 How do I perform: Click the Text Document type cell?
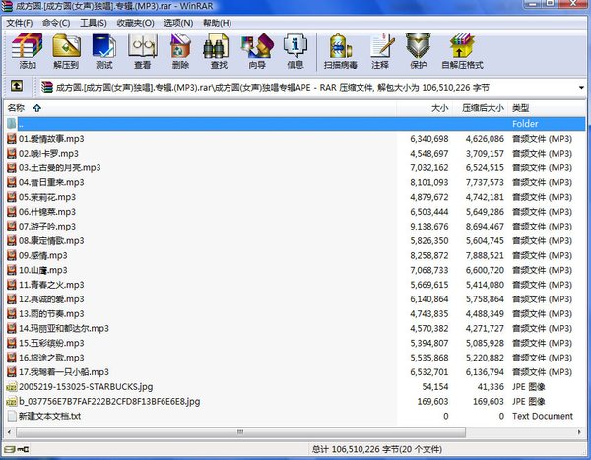pos(543,416)
